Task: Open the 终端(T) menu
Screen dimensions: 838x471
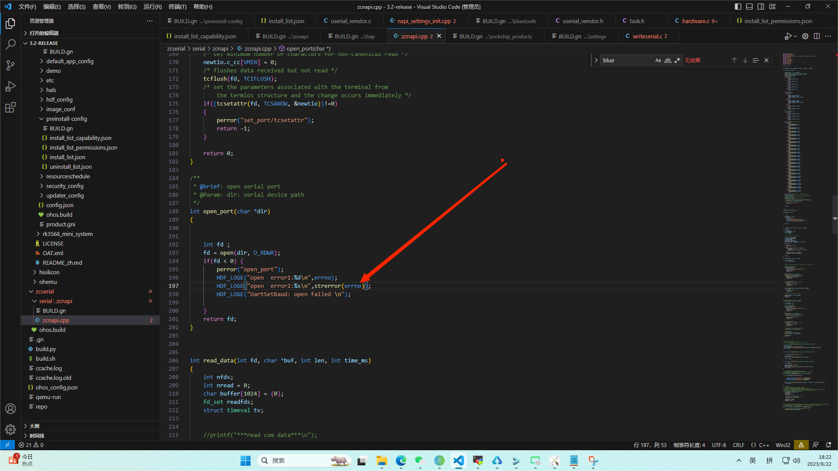Action: pos(177,7)
